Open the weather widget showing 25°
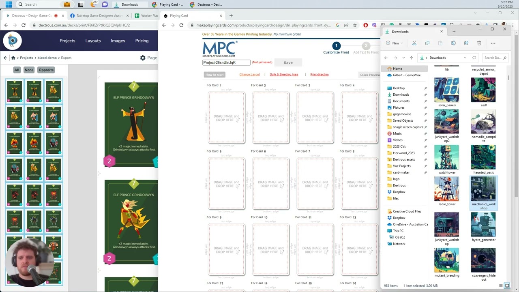Screen dimensions: 519x292 94,4
